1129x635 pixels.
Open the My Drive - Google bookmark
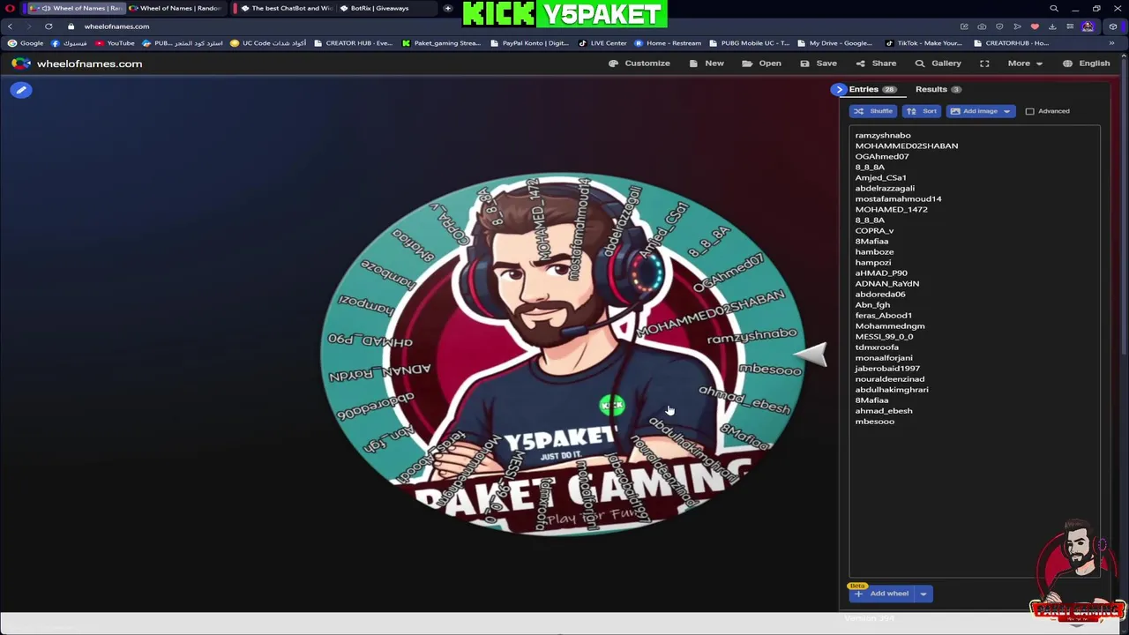pyautogui.click(x=835, y=43)
